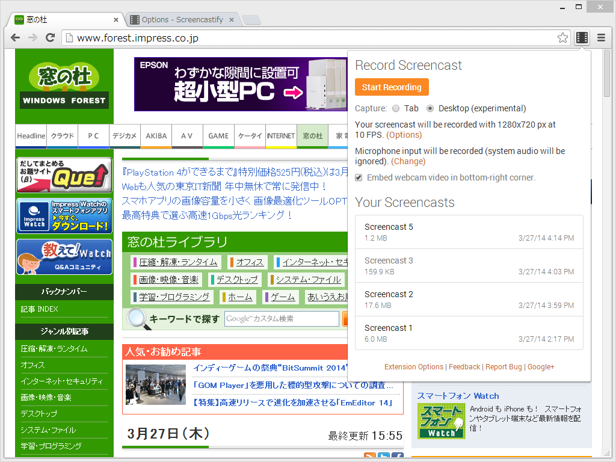Go back using the back arrow
Screen dimensions: 616x462
15,37
